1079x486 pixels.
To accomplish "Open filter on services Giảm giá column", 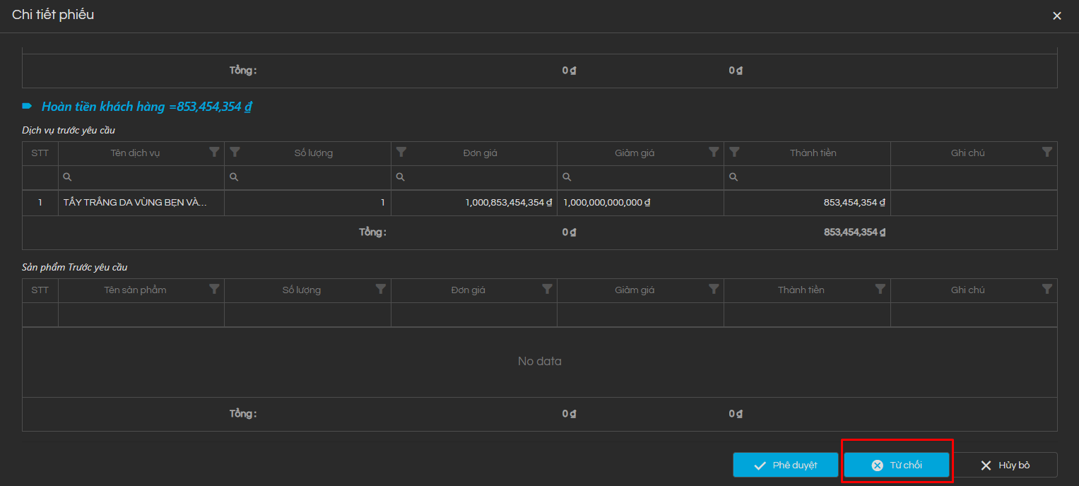I will pos(714,152).
